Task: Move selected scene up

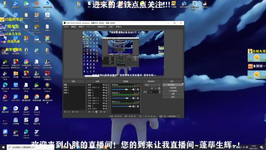Action: 73,112
